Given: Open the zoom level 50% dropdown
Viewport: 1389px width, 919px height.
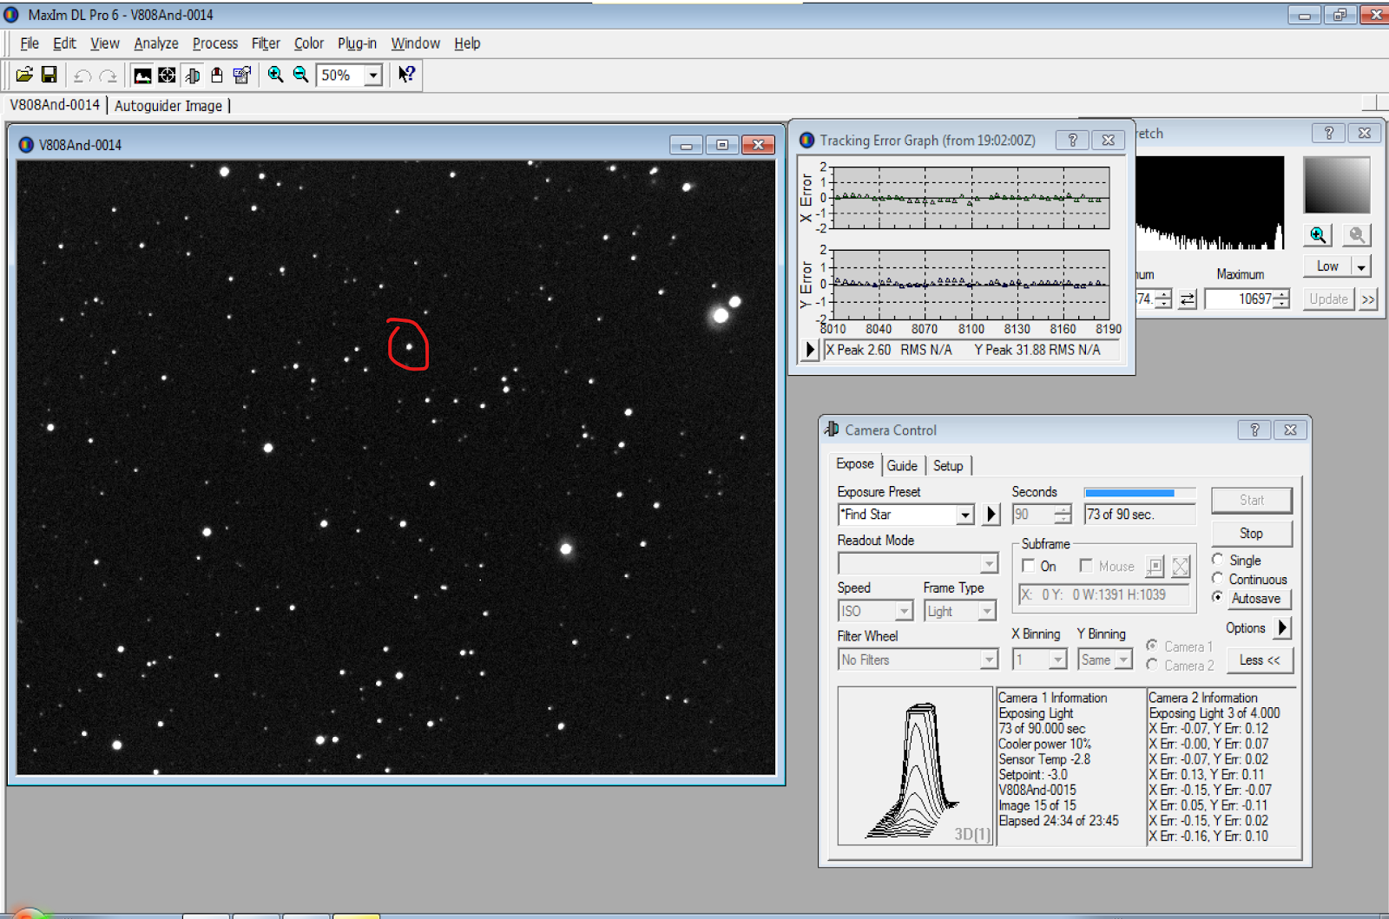Looking at the screenshot, I should click(x=373, y=75).
